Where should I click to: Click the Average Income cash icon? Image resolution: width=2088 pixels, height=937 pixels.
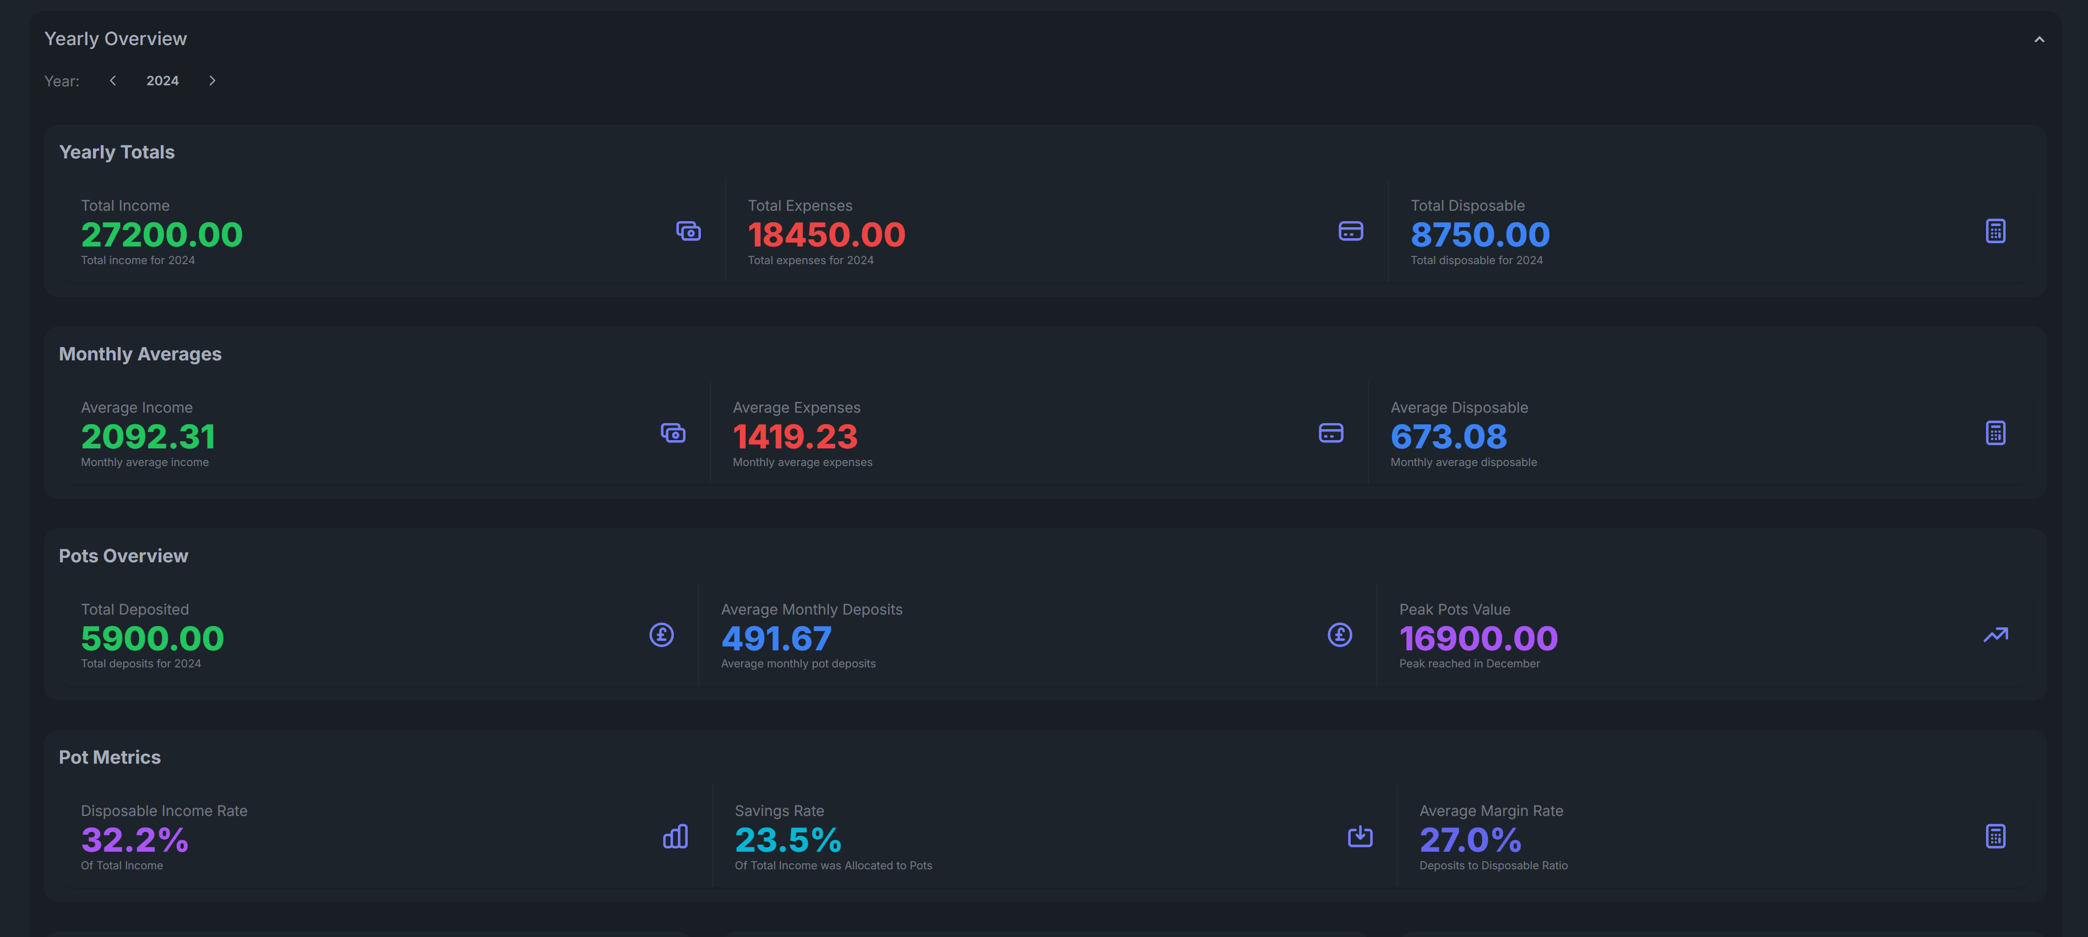click(x=673, y=432)
